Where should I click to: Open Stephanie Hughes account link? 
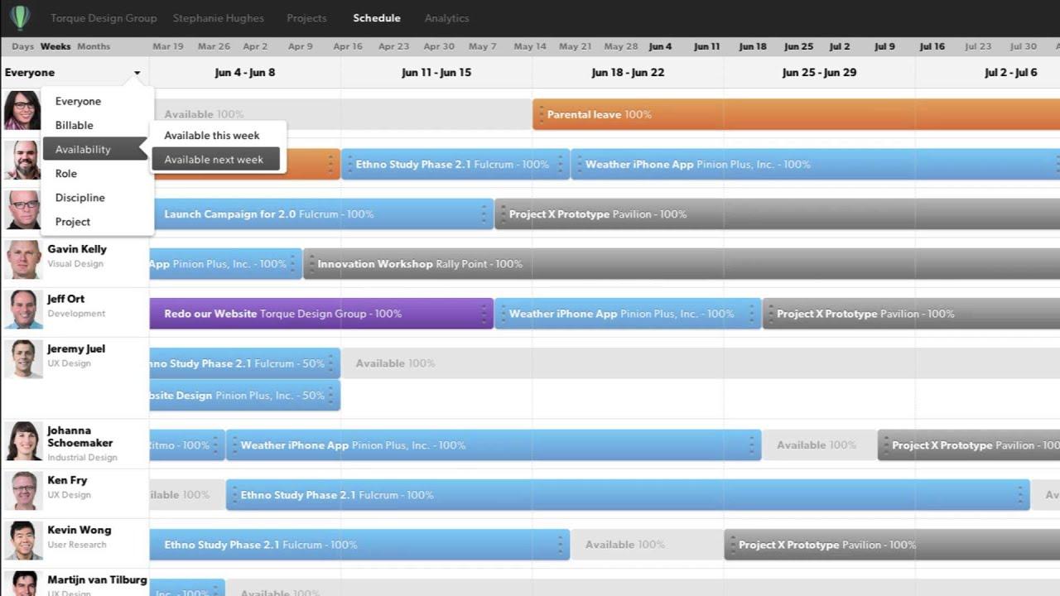coord(219,18)
